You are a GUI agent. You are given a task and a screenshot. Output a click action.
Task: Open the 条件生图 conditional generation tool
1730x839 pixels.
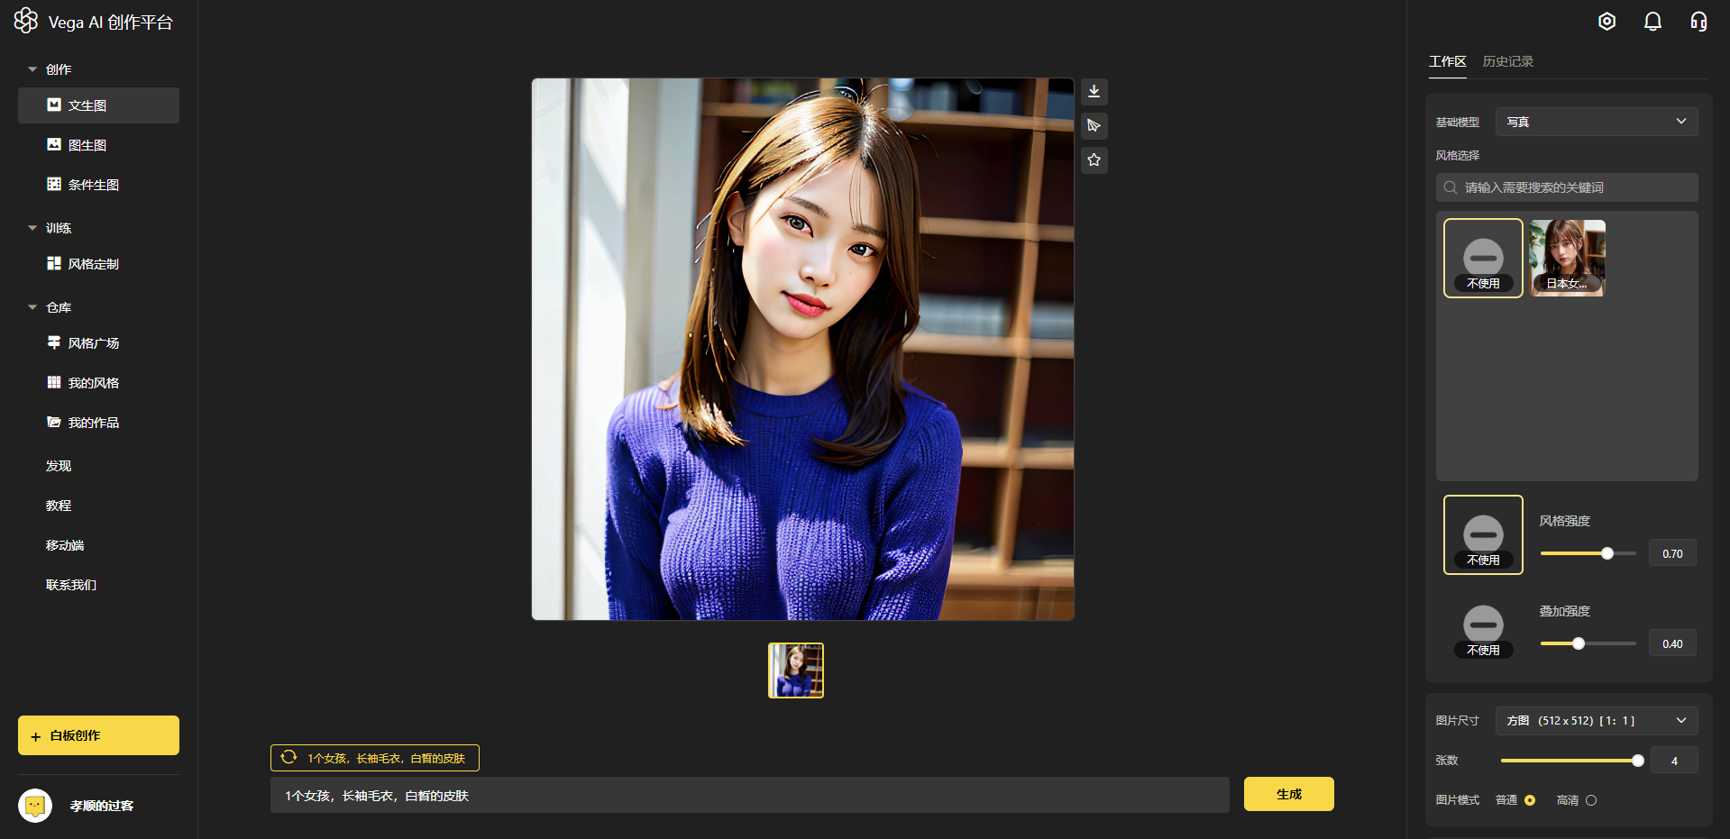[x=94, y=184]
